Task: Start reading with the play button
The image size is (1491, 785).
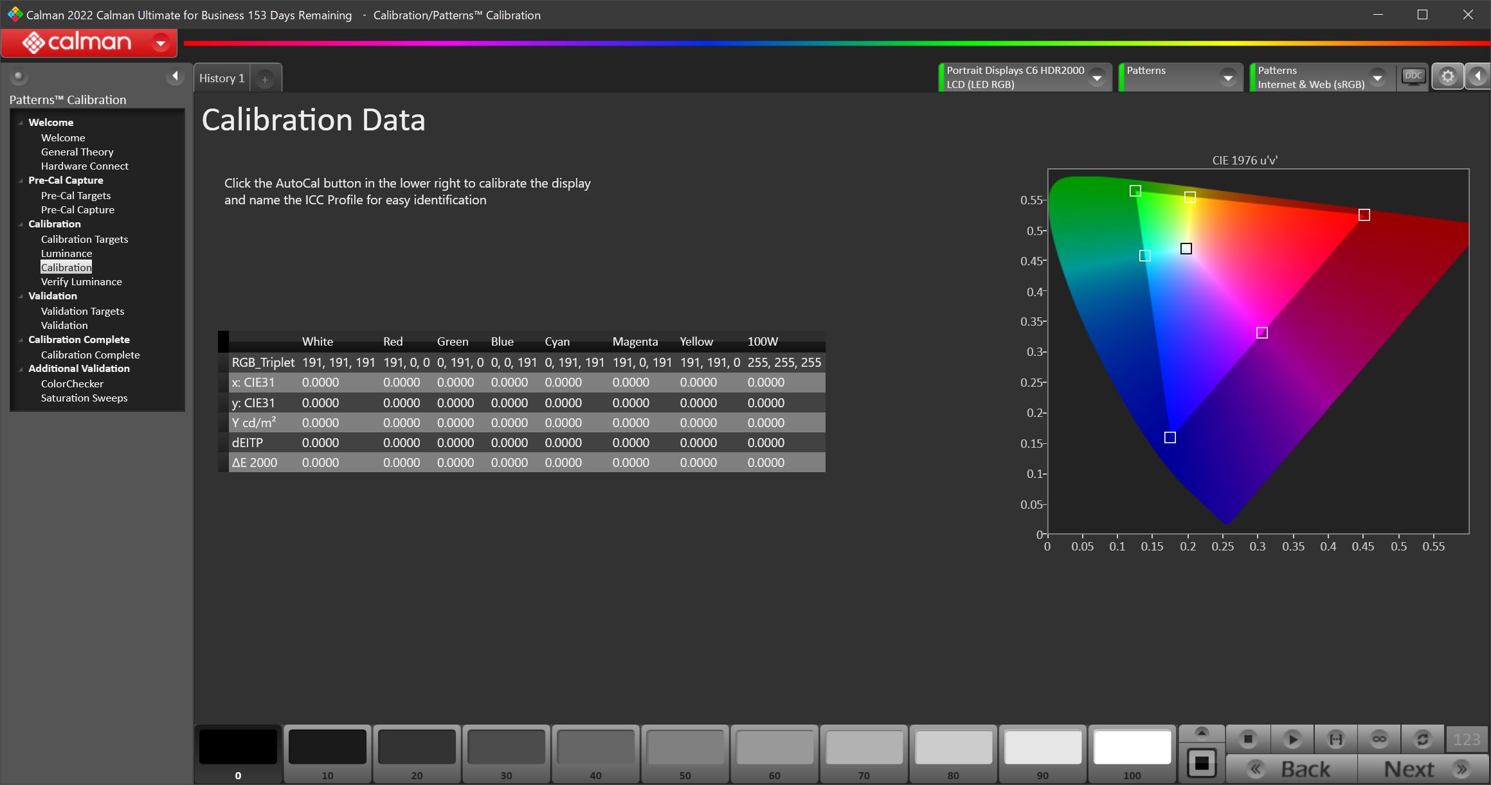Action: pos(1292,739)
